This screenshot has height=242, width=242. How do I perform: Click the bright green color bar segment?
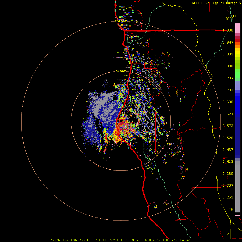click(237, 73)
